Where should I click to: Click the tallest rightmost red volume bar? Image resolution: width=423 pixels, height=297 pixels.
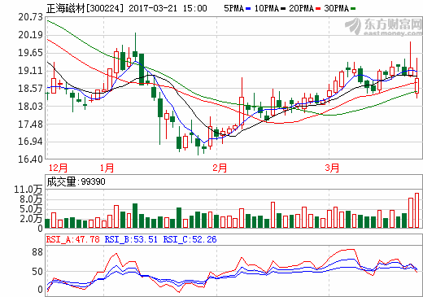pyautogui.click(x=416, y=210)
